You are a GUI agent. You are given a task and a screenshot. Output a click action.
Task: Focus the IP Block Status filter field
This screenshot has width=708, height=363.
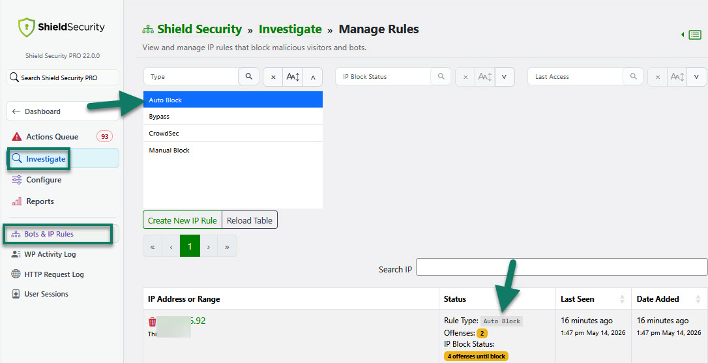tap(383, 77)
